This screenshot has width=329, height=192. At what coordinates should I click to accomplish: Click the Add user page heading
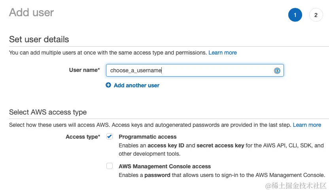[31, 13]
